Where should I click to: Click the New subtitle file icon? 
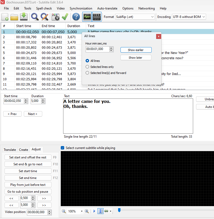[5, 17]
